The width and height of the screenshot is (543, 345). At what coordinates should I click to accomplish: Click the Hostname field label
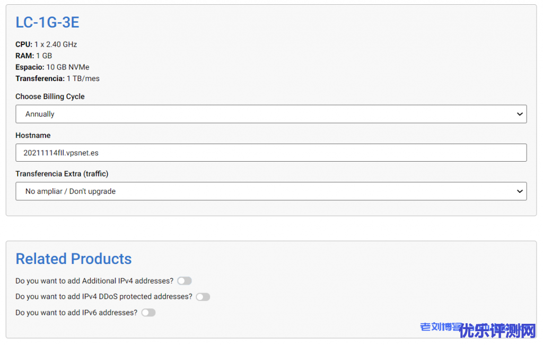tap(33, 135)
